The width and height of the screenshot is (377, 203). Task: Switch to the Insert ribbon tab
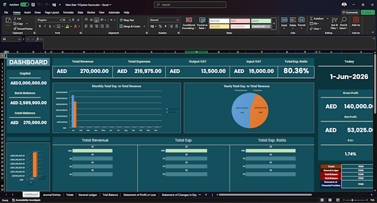click(27, 13)
